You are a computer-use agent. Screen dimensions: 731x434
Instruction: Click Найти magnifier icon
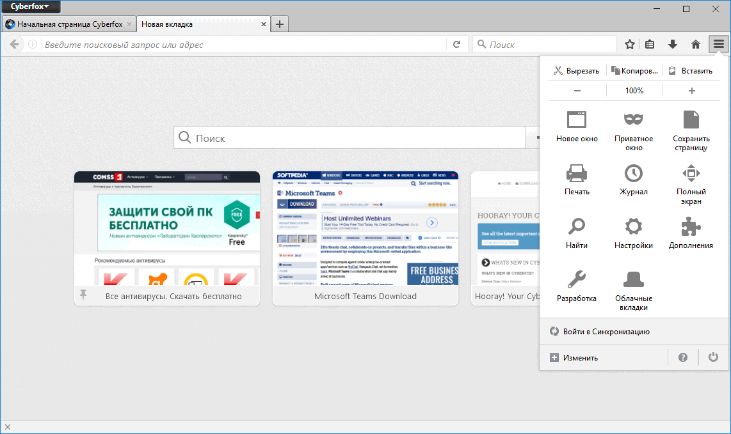tap(577, 233)
